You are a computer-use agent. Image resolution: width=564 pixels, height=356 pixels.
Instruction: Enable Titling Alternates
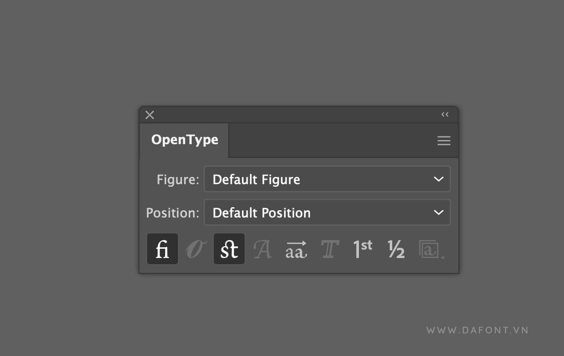tap(329, 249)
